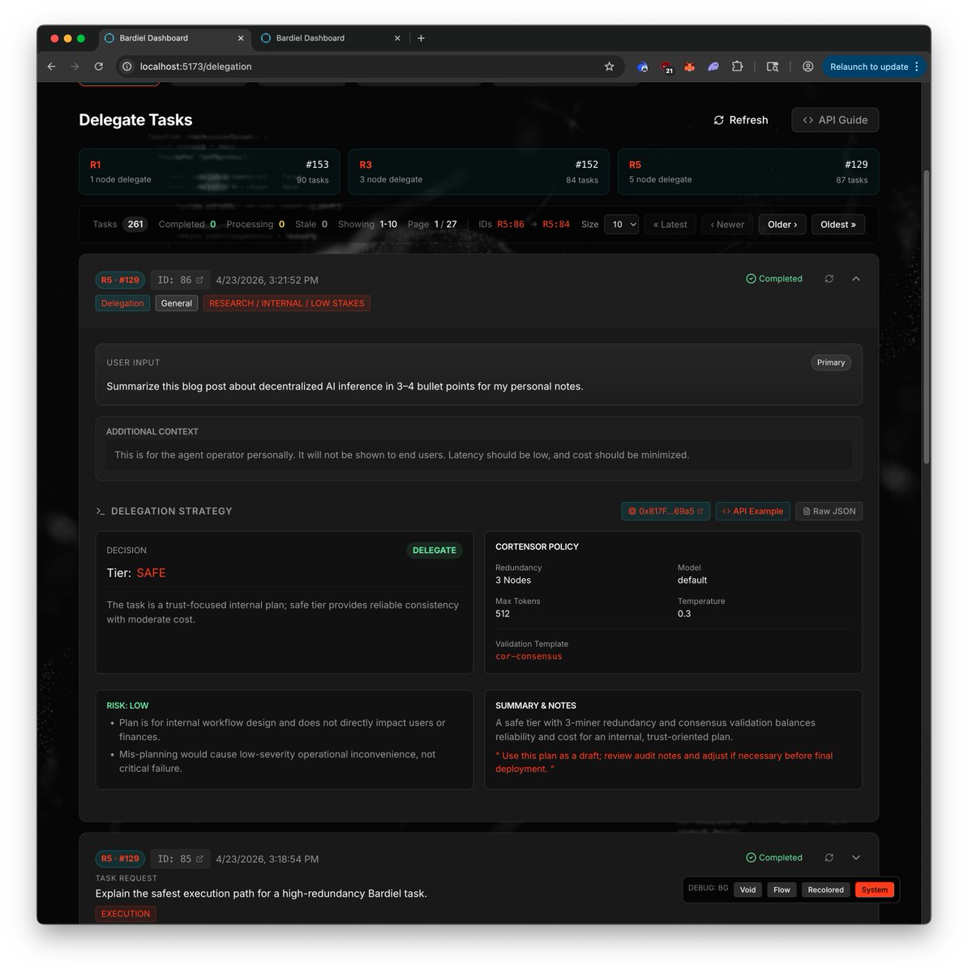Screen dimensions: 968x973
Task: Click the Delegation tag
Action: pos(122,303)
